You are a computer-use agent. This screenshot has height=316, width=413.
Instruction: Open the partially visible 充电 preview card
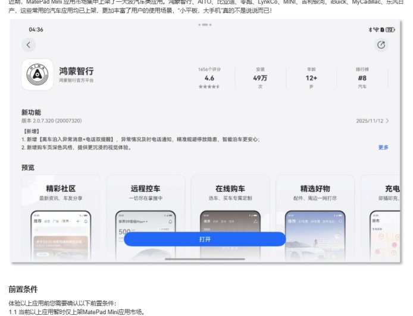[x=380, y=217]
